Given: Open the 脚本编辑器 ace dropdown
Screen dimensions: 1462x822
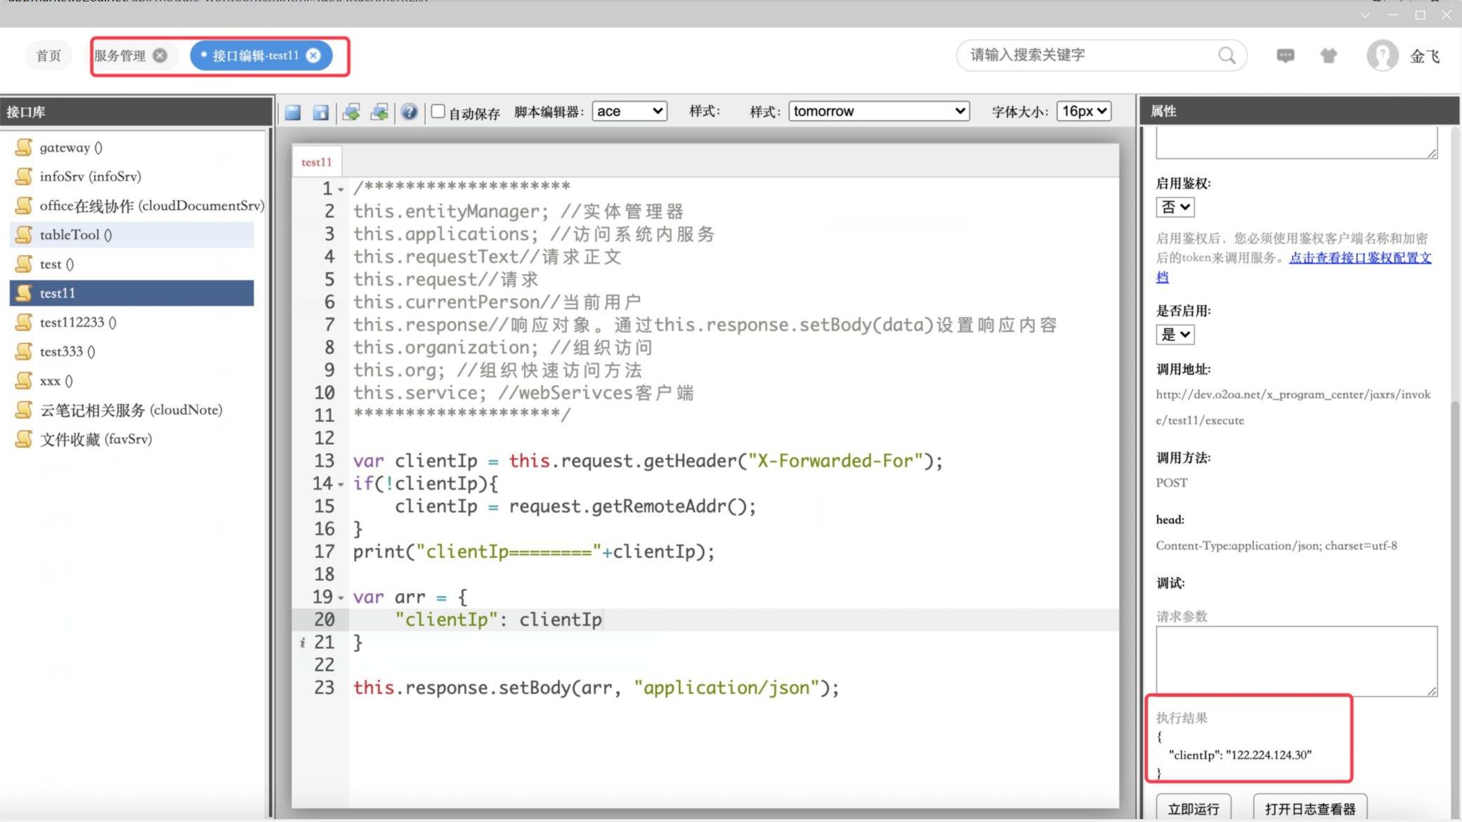Looking at the screenshot, I should (x=629, y=111).
